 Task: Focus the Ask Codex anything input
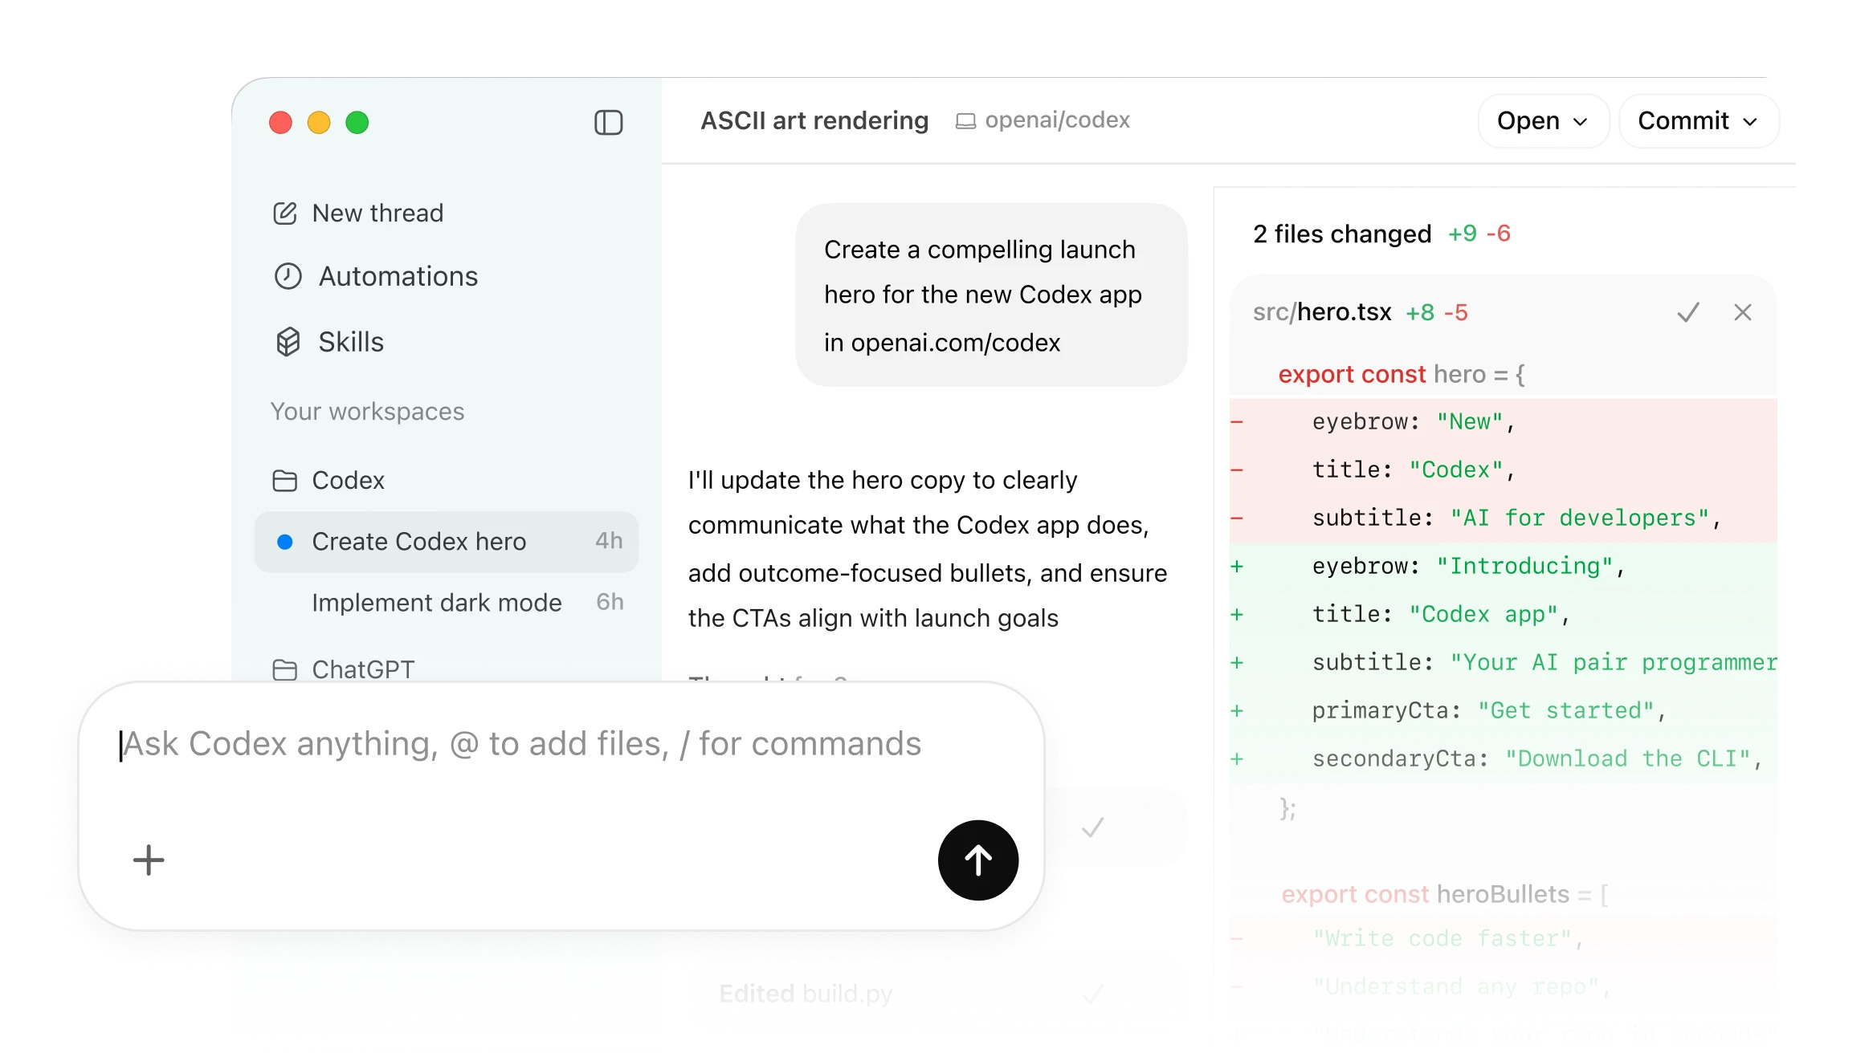coord(522,744)
